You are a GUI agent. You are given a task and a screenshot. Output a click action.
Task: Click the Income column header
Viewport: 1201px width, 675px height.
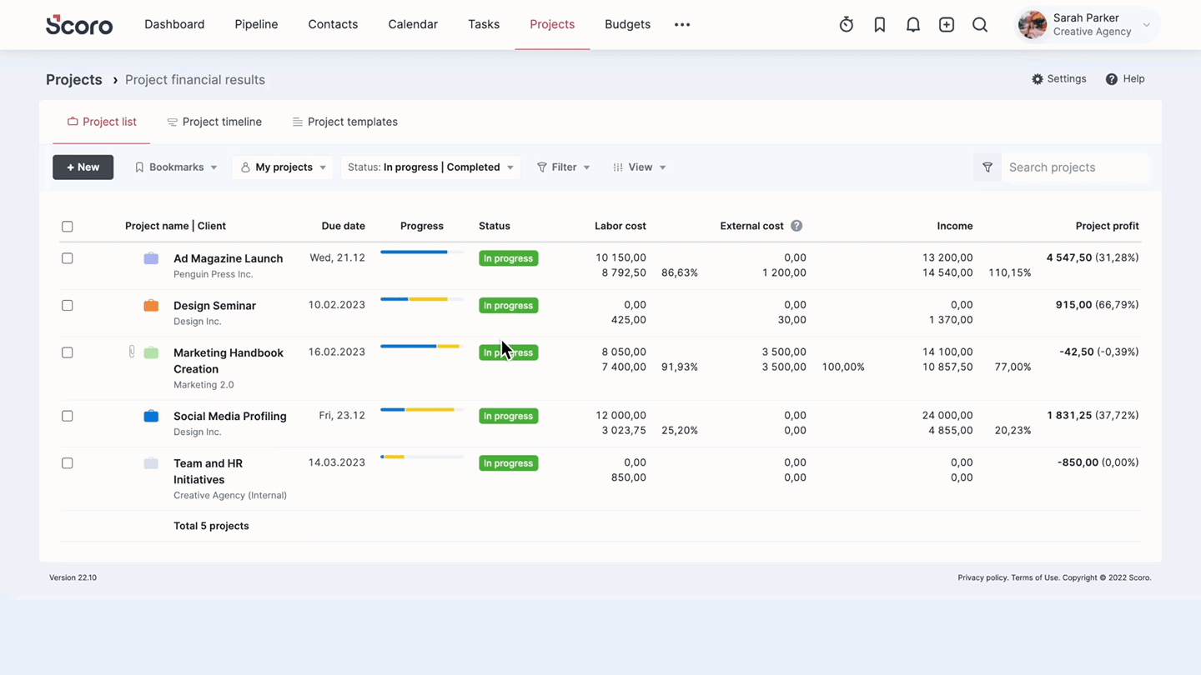954,226
